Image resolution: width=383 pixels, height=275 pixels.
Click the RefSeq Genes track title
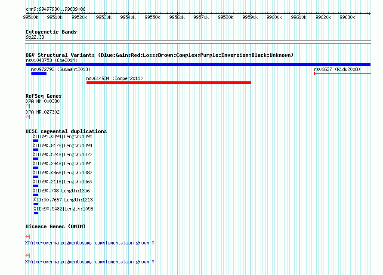click(x=43, y=96)
